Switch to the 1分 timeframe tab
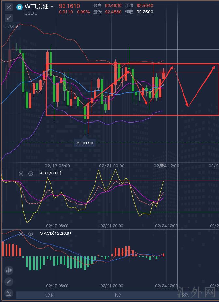Viewport: 219px width, 302px height. [117, 295]
